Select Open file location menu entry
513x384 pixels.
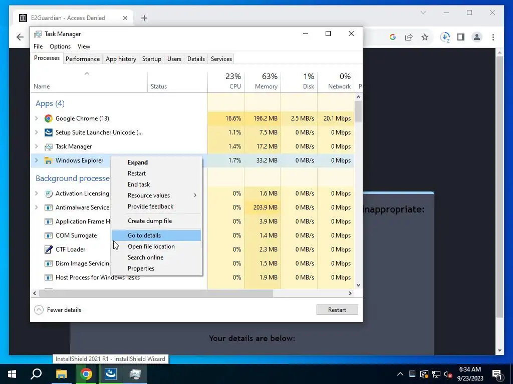click(x=156, y=246)
